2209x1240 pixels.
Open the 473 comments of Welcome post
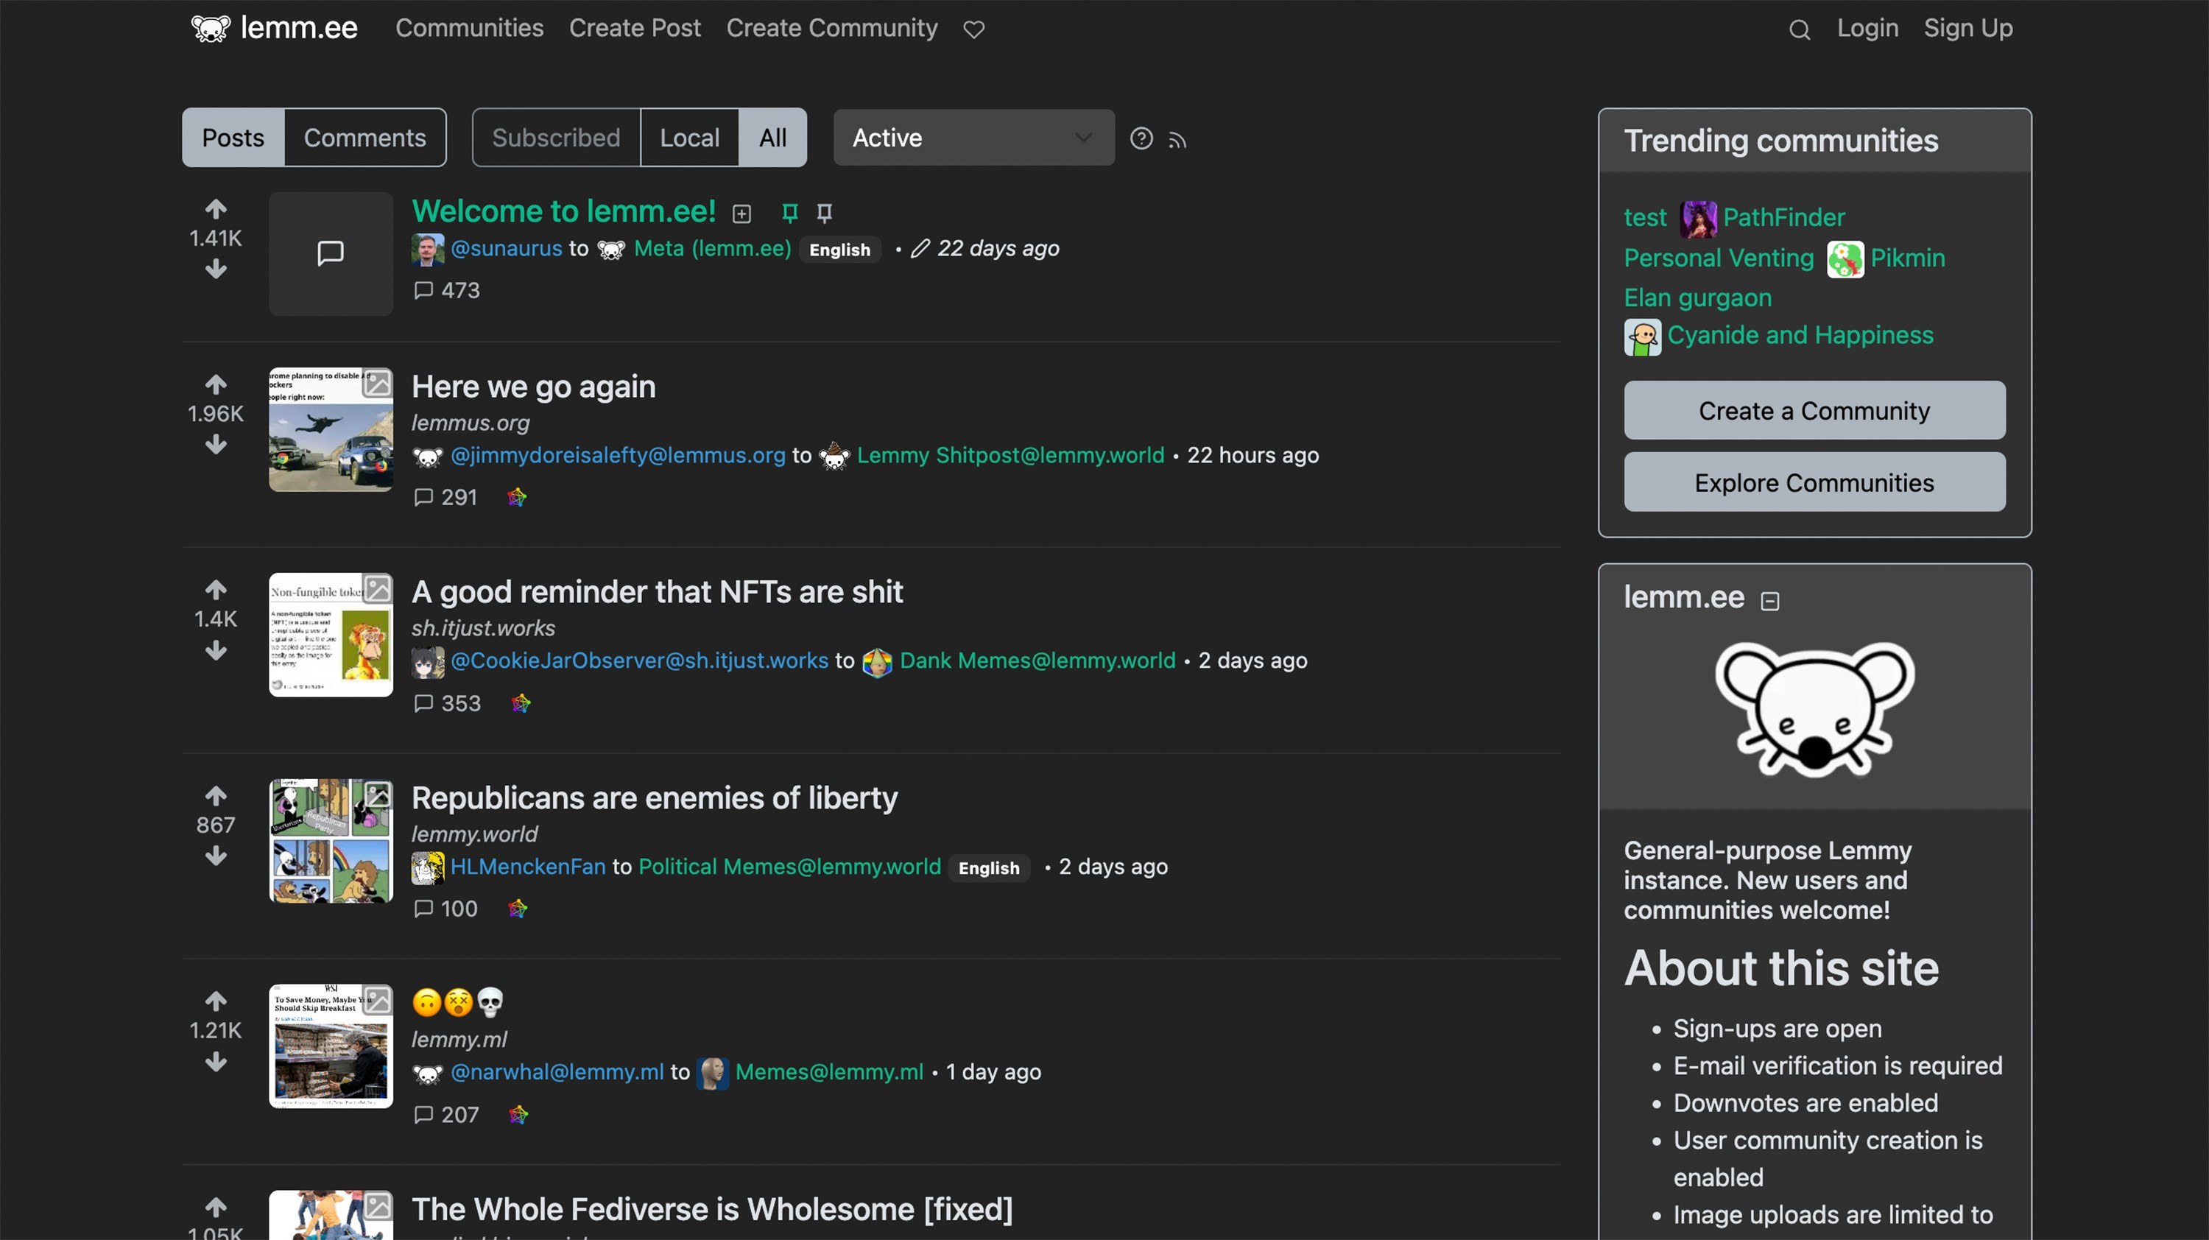point(447,291)
